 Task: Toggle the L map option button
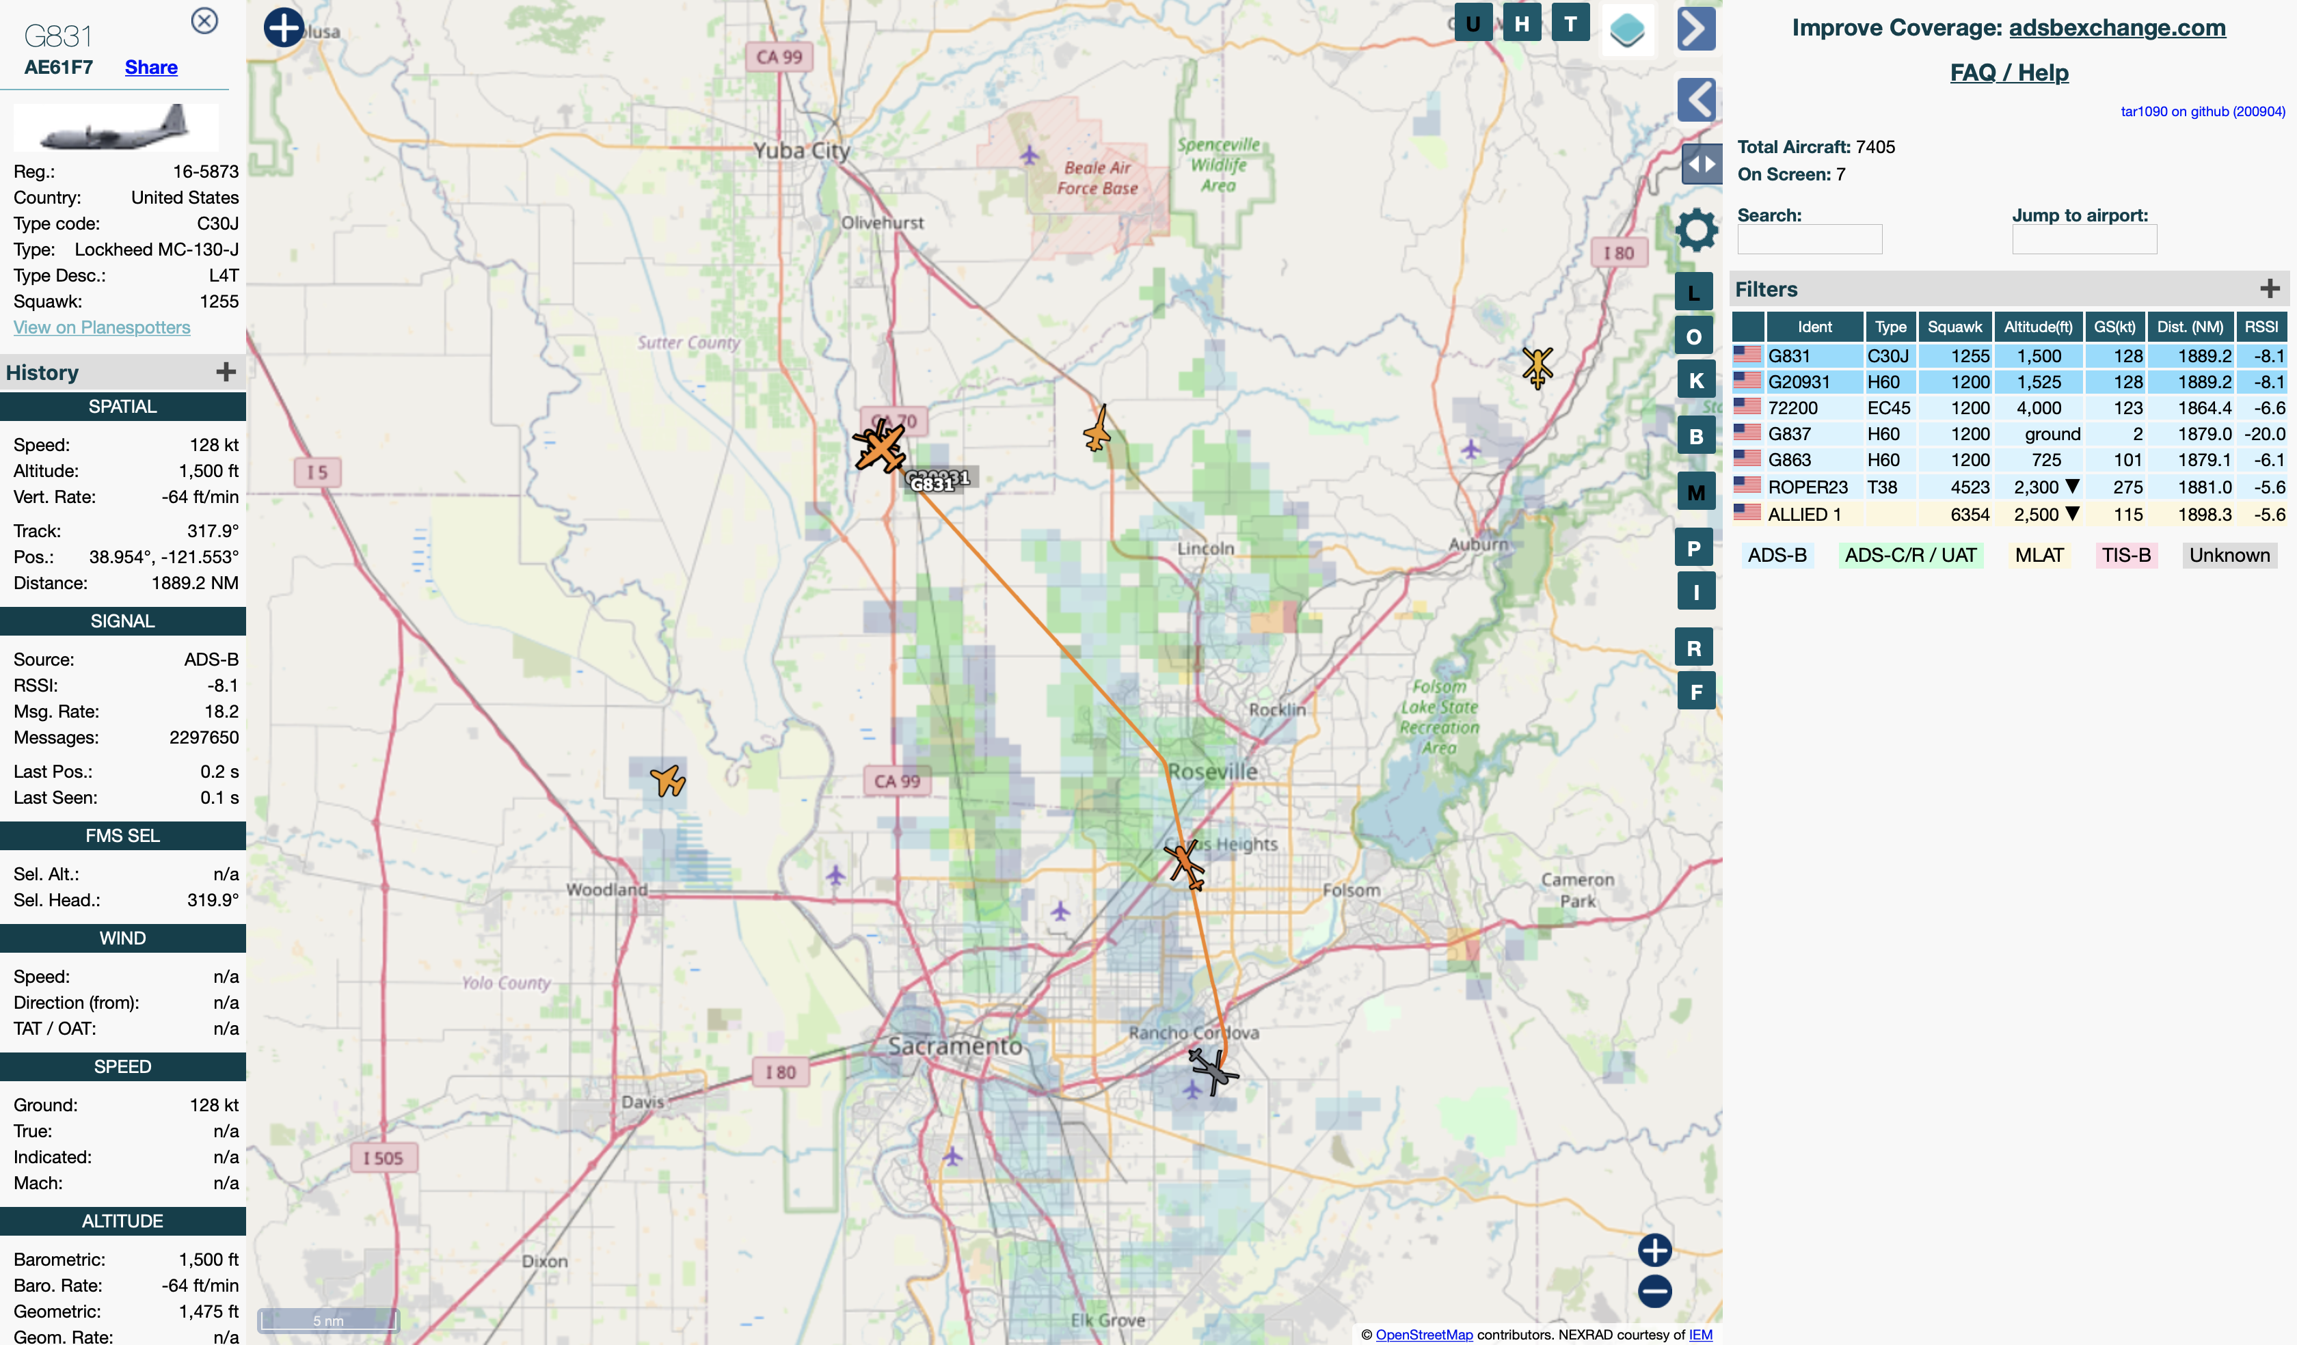tap(1695, 293)
